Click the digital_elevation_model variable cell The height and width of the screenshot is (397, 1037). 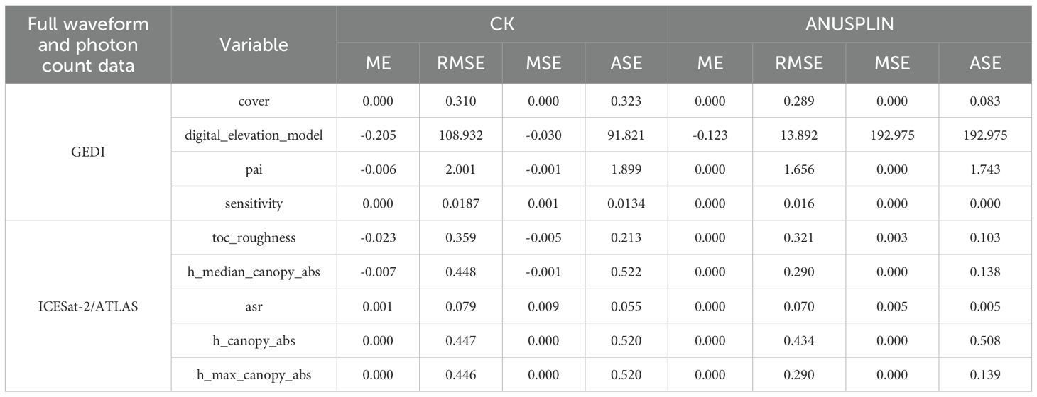(254, 135)
